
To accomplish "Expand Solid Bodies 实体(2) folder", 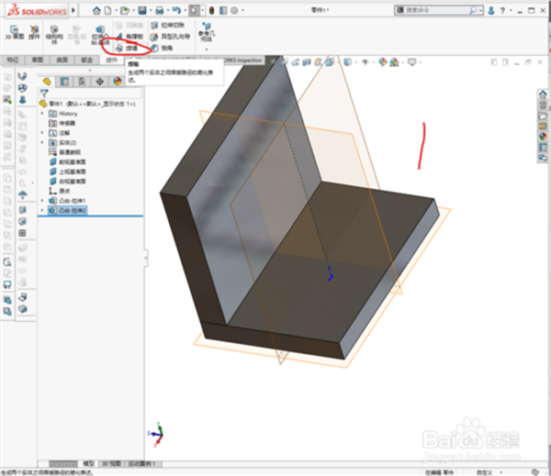I will tap(42, 142).
